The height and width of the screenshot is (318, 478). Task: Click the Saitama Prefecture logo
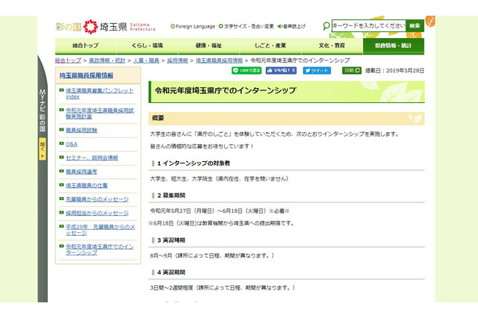click(105, 27)
